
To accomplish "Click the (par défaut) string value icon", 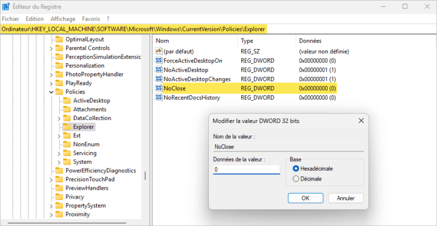I will (159, 51).
